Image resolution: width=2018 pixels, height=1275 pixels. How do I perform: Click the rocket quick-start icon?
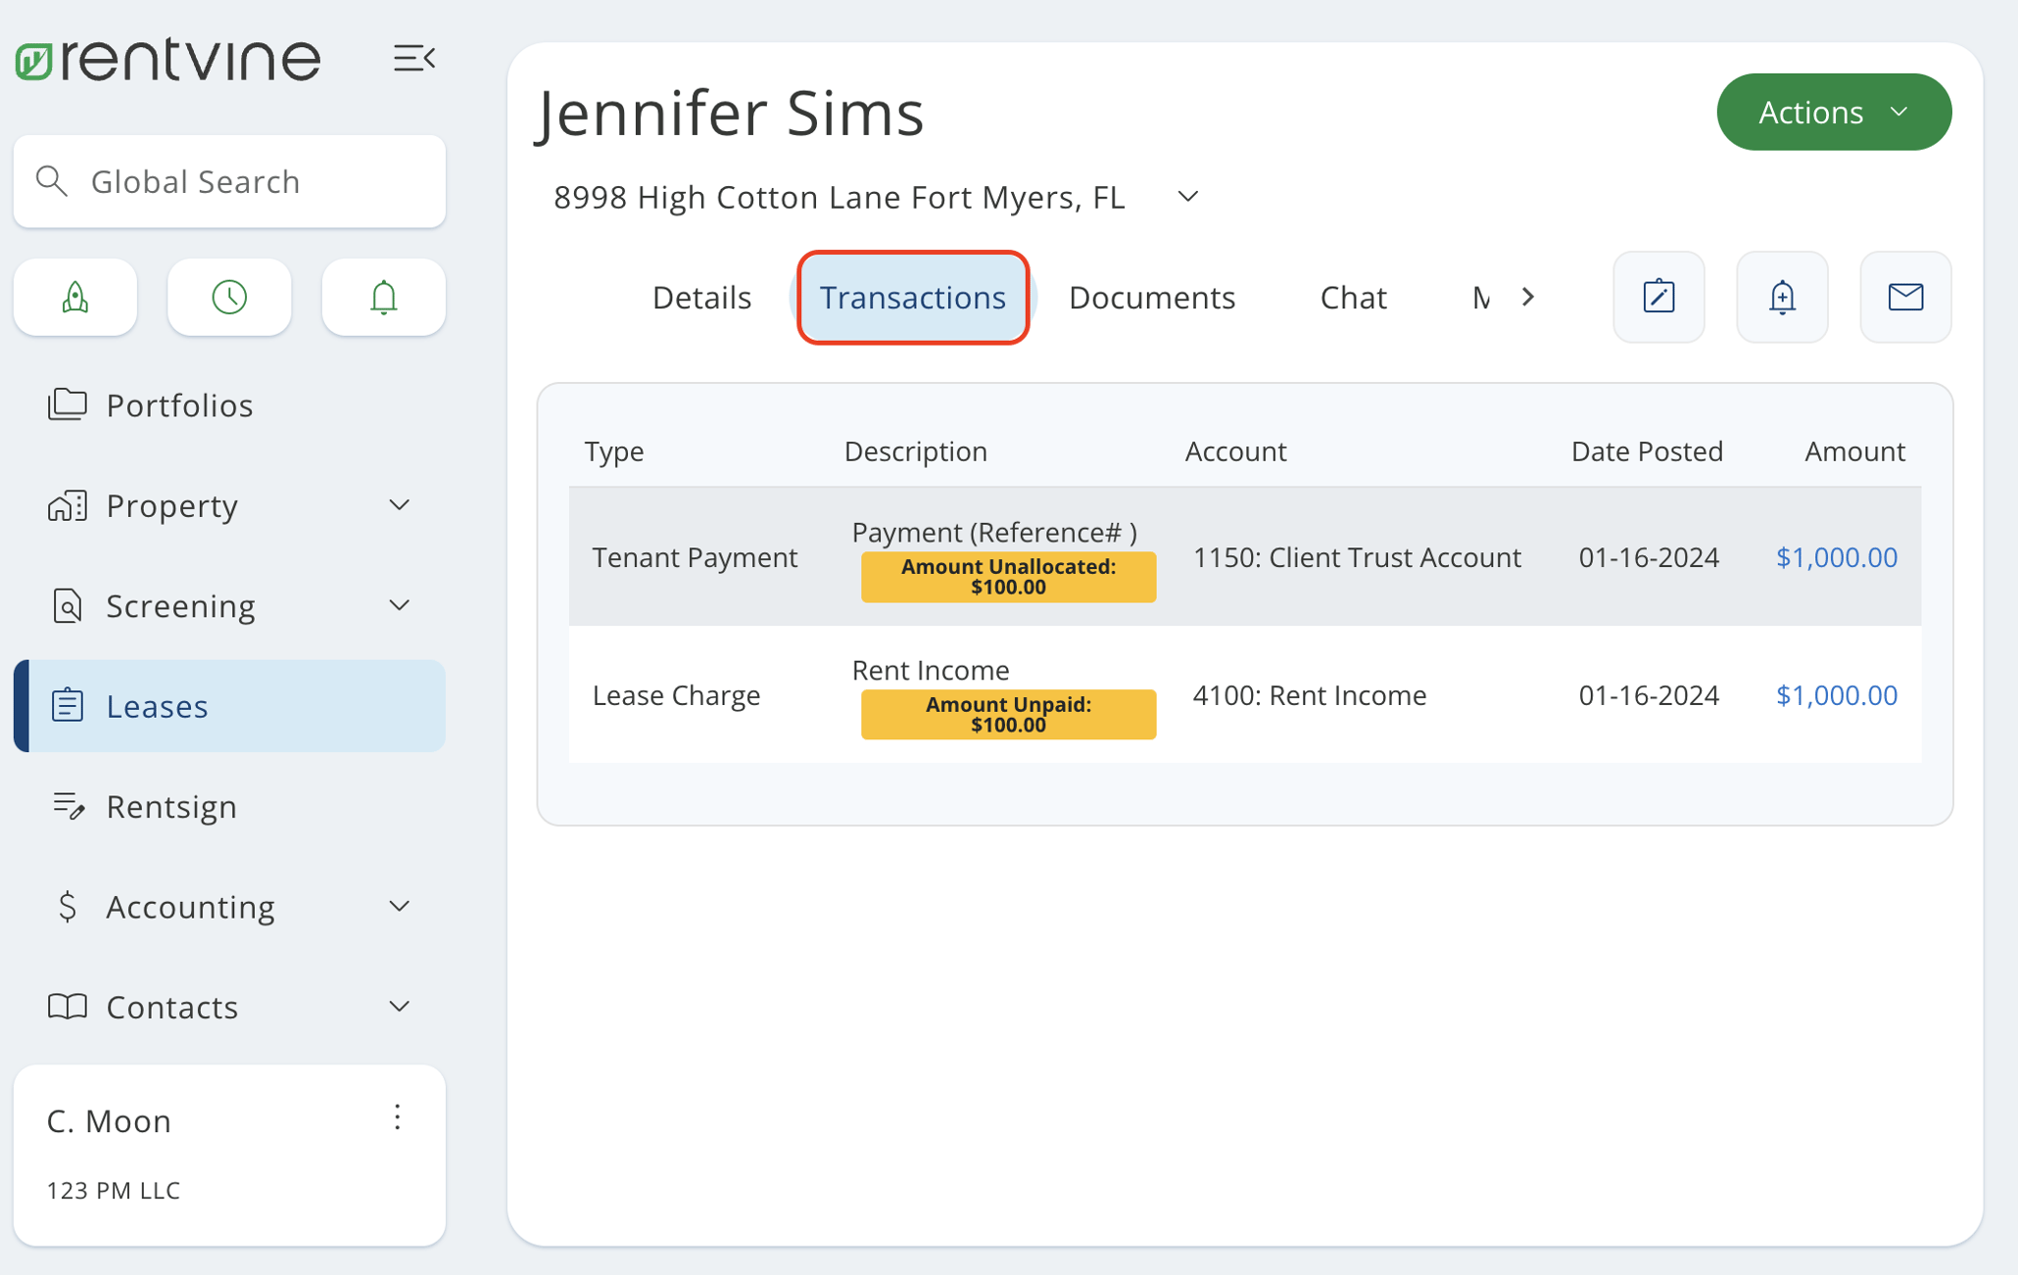pyautogui.click(x=75, y=297)
